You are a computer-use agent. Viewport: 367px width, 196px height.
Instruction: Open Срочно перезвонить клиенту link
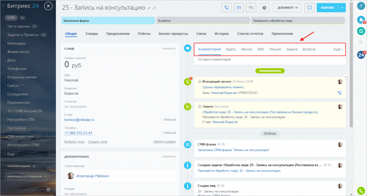tap(223, 87)
